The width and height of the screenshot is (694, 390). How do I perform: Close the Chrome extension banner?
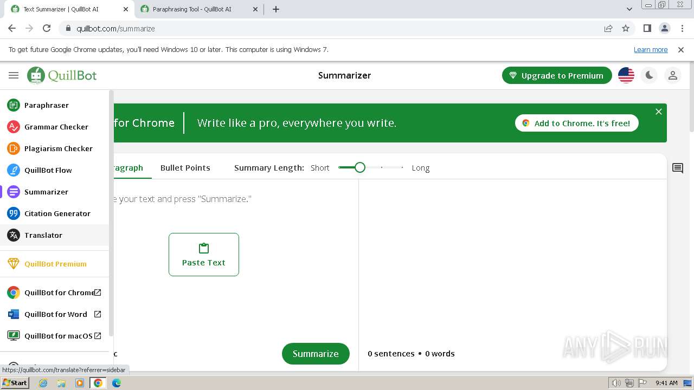(659, 112)
